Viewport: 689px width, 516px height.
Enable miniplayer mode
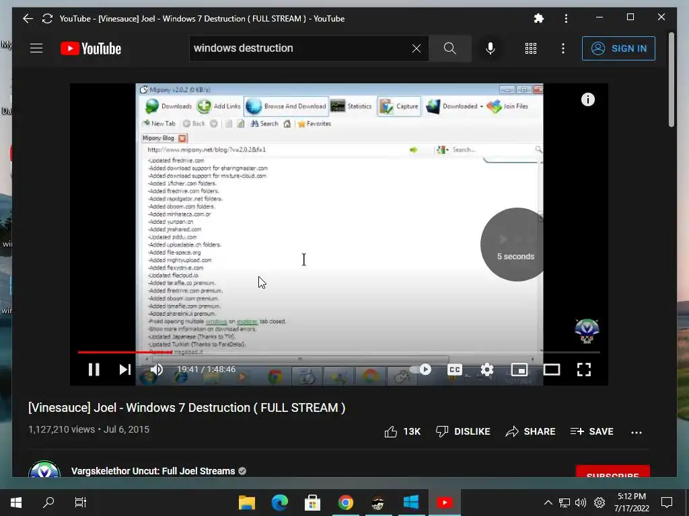point(519,370)
